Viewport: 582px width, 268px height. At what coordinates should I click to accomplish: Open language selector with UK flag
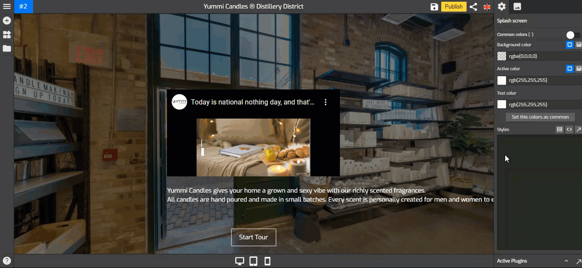pyautogui.click(x=487, y=6)
